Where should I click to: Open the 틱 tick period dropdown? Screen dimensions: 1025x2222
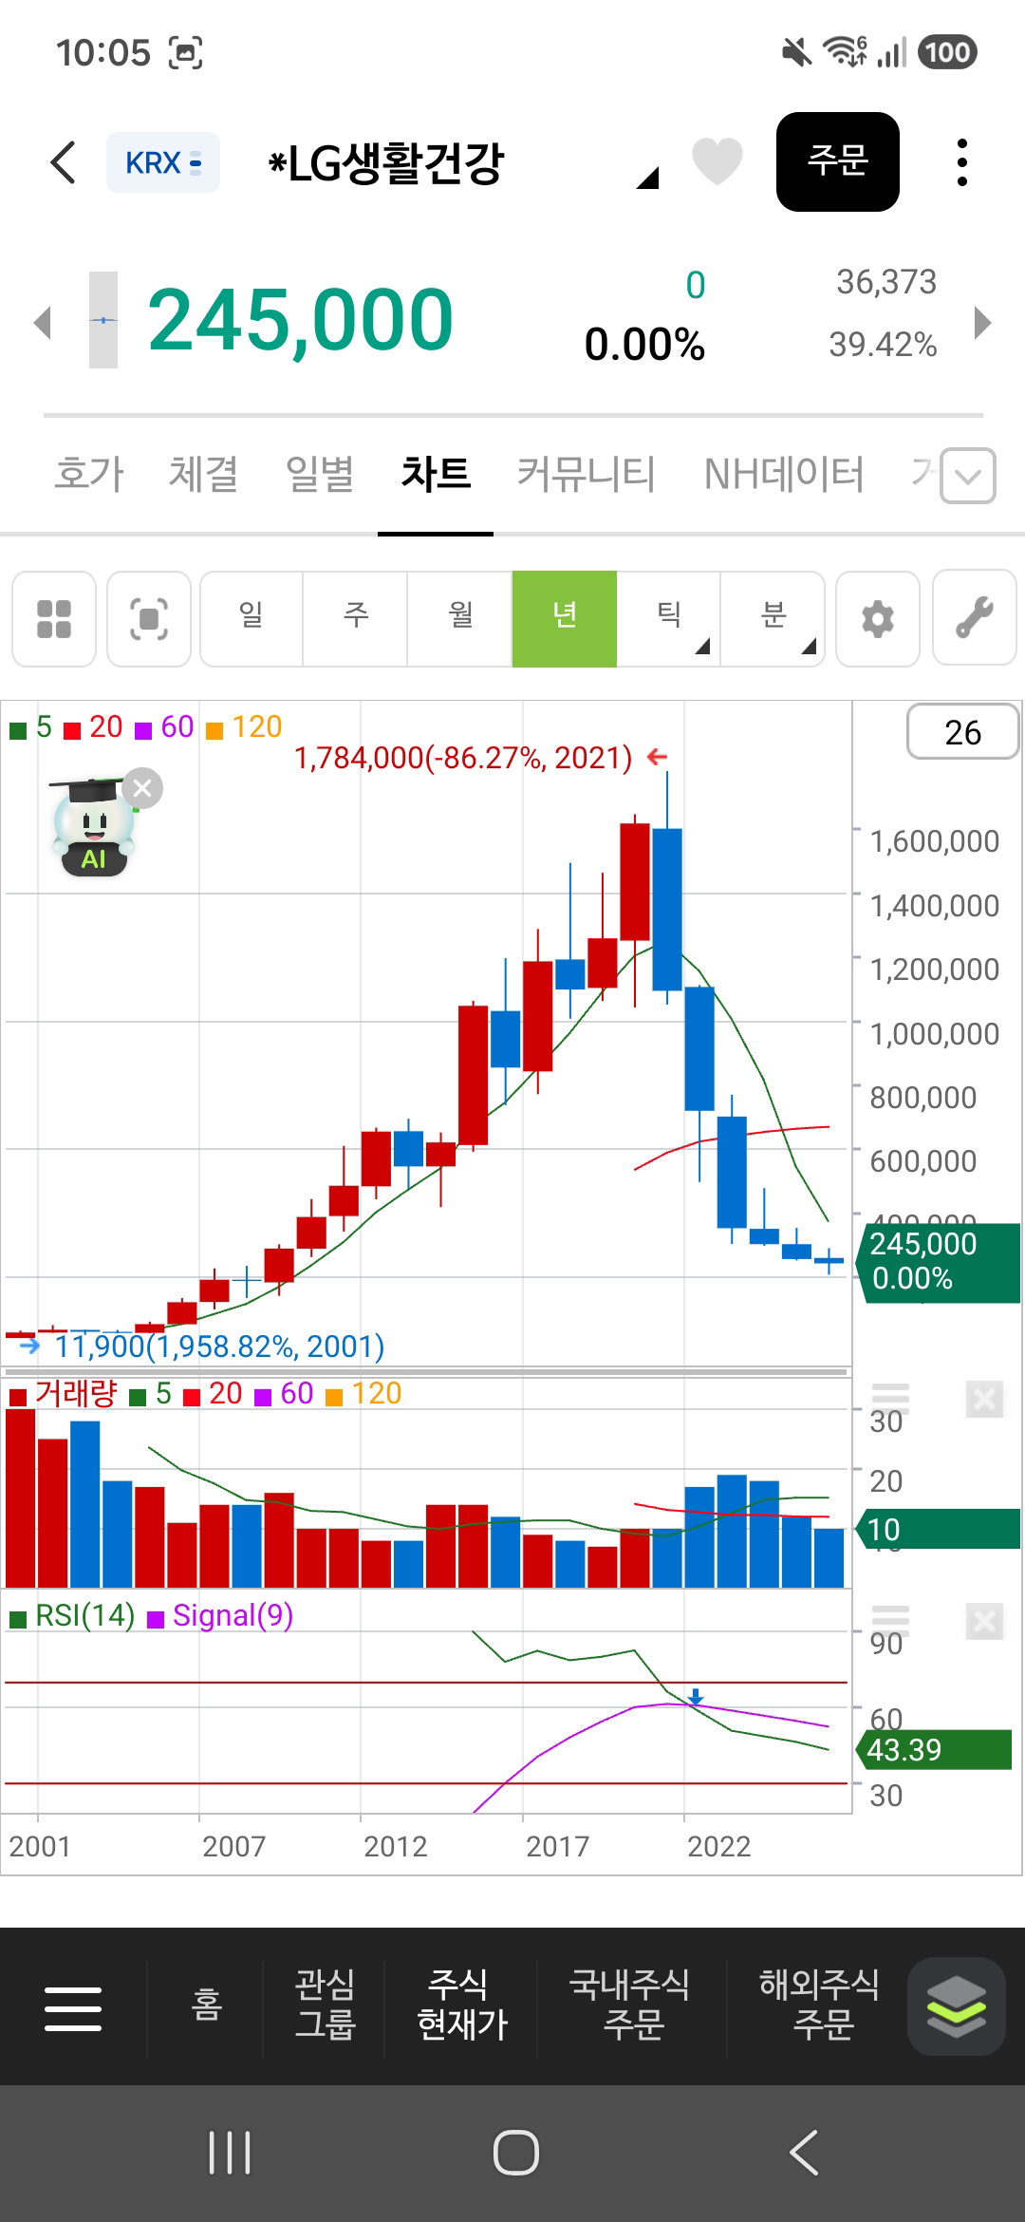tap(669, 619)
